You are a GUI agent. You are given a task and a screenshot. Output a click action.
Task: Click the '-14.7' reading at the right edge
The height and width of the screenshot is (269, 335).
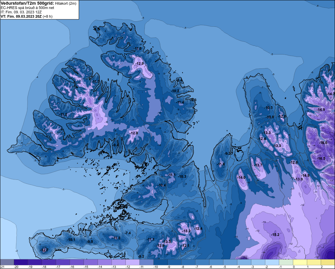point(331,94)
